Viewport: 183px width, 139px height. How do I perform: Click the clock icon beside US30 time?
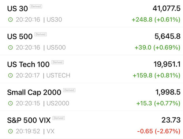tap(10, 19)
